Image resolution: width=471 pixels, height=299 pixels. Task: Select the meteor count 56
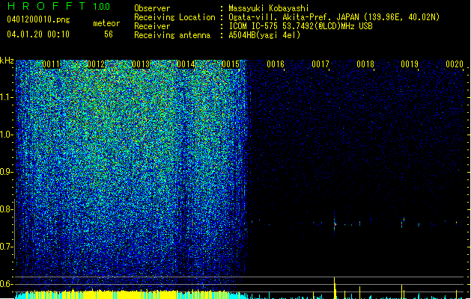tap(109, 34)
